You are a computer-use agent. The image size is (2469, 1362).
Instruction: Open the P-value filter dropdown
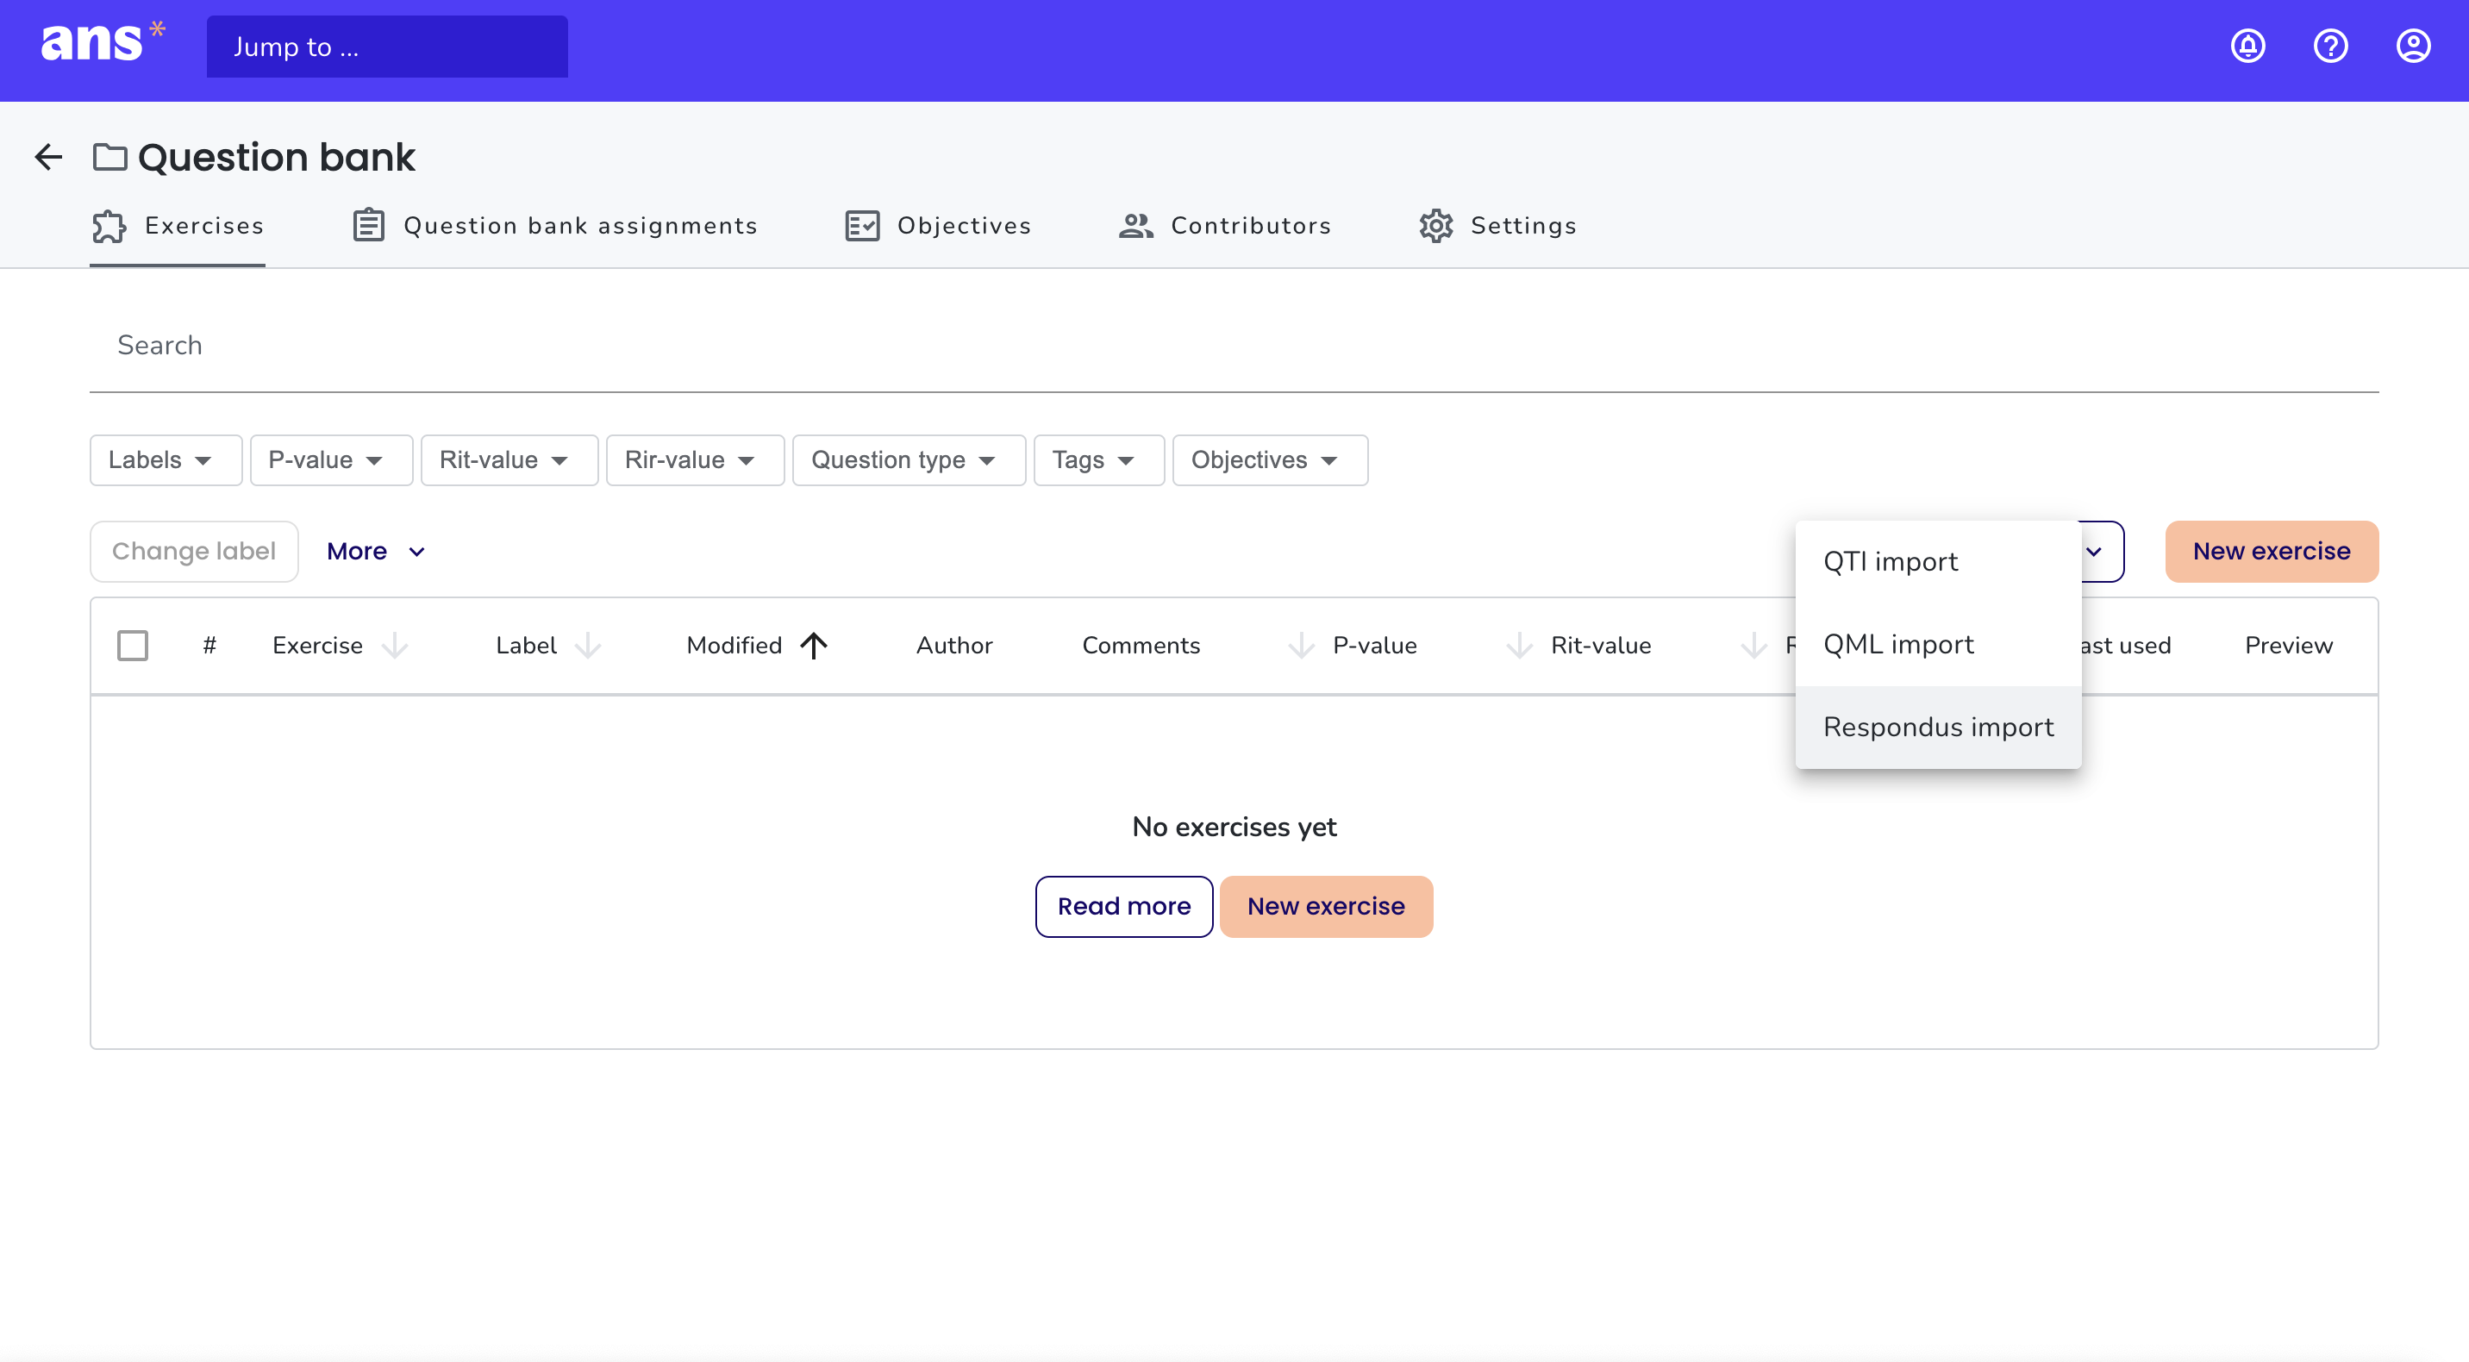point(331,460)
